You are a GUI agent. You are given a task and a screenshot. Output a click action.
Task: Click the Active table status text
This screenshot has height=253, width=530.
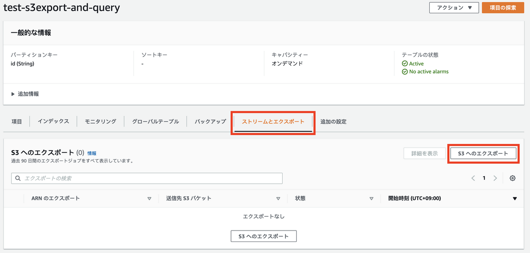416,64
